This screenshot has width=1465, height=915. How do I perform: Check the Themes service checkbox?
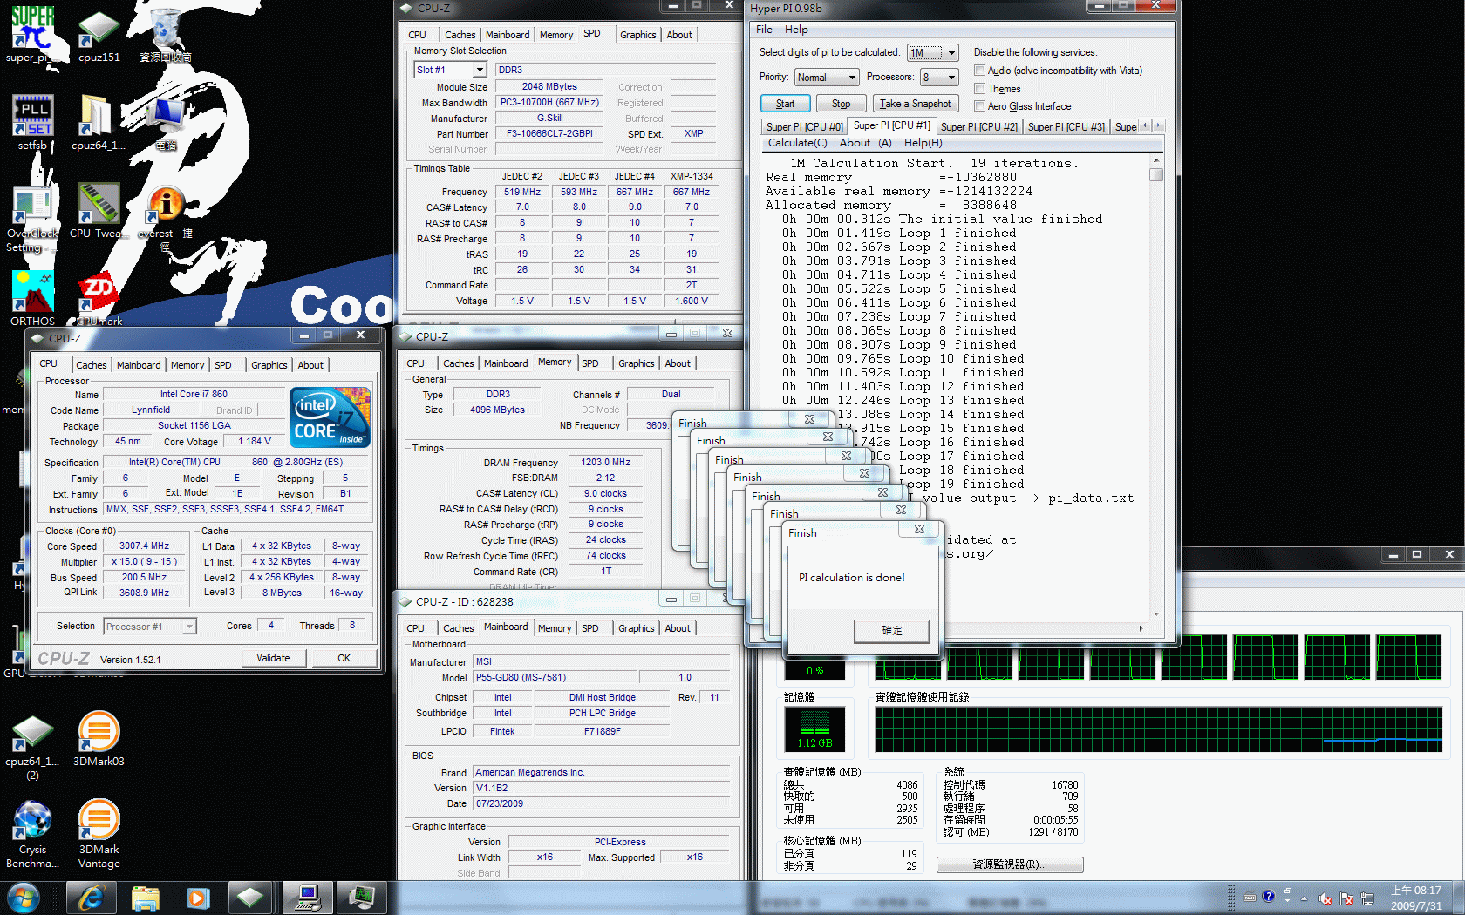point(979,89)
